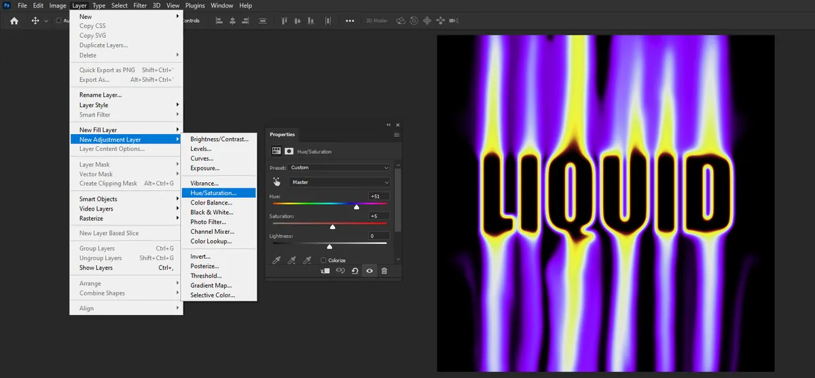This screenshot has width=815, height=378.
Task: Click the Home icon in options bar
Action: coord(14,21)
